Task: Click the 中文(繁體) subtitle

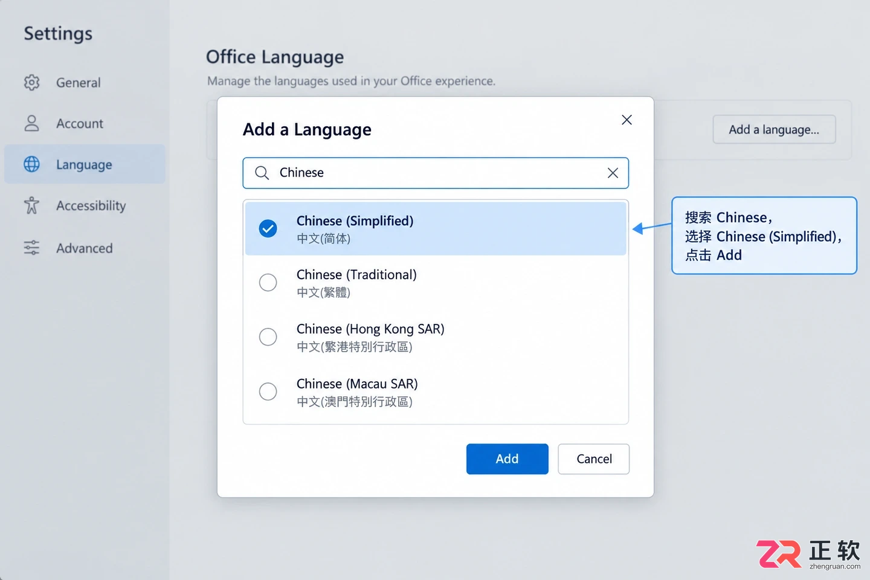Action: coord(323,292)
